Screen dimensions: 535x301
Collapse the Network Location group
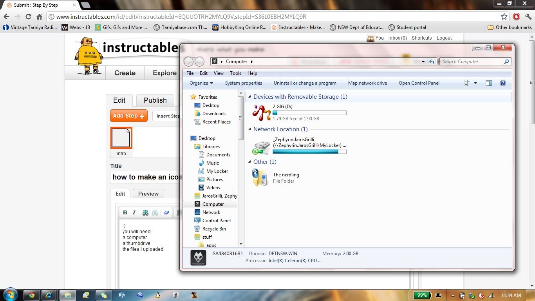click(x=249, y=129)
